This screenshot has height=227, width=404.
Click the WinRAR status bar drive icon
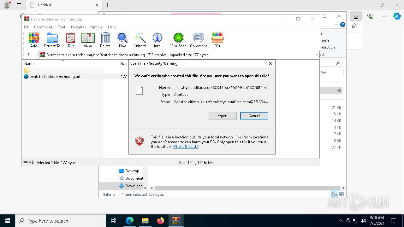(x=26, y=162)
